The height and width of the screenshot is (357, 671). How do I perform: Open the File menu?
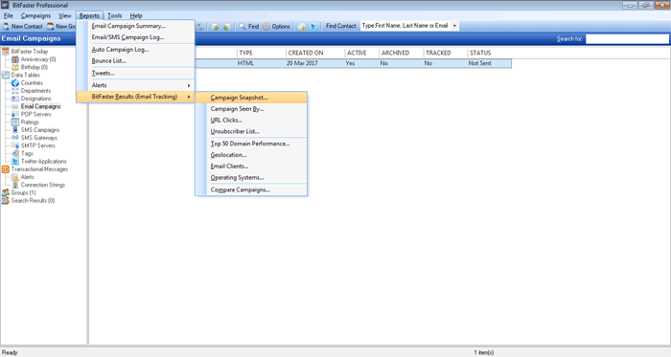coord(8,16)
